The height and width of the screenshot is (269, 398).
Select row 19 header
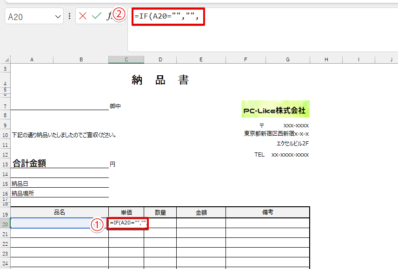pyautogui.click(x=5, y=212)
